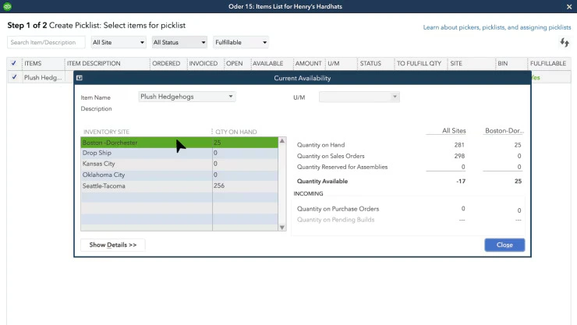577x325 pixels.
Task: Toggle the select-all checkbox in header row
Action: pyautogui.click(x=14, y=63)
